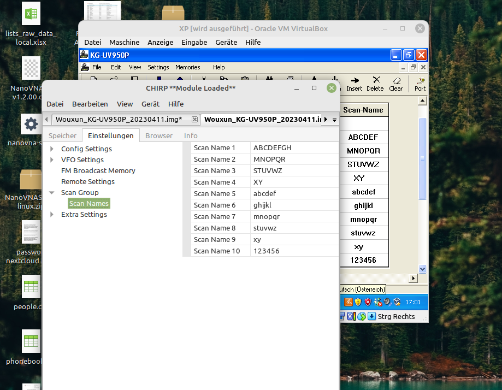Switch to the Info tab in CHIRP
This screenshot has width=502, height=390.
click(191, 136)
